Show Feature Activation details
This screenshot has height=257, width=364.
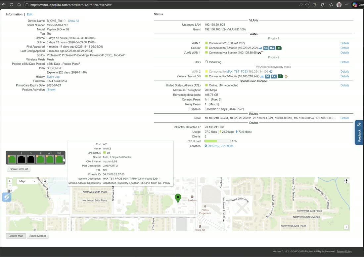tap(51, 90)
